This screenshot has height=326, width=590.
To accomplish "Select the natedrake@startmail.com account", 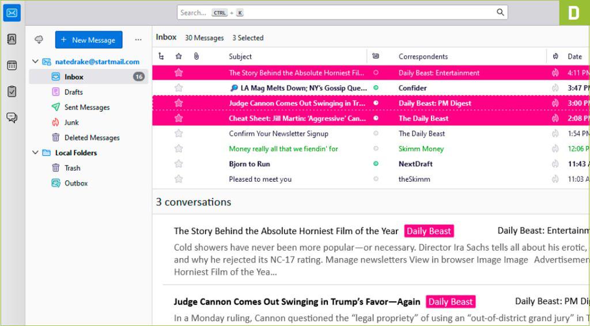I will (97, 62).
